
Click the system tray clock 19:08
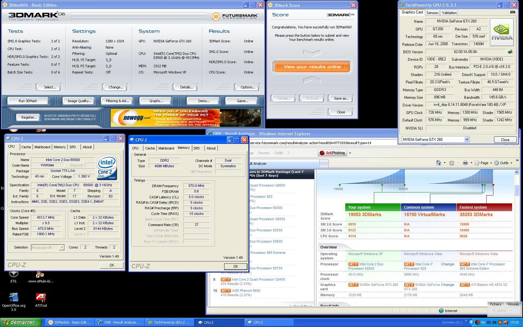coord(514,322)
